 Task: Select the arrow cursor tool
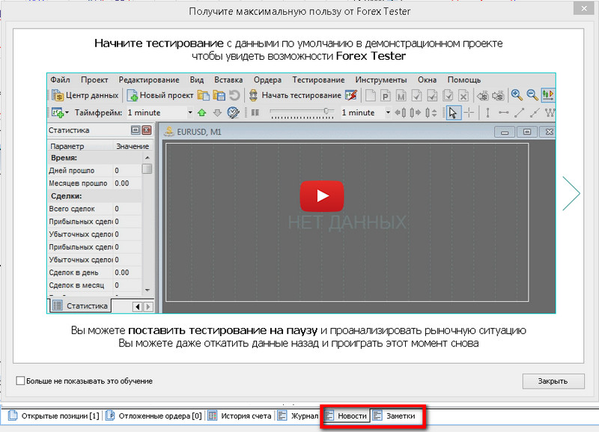click(x=454, y=112)
